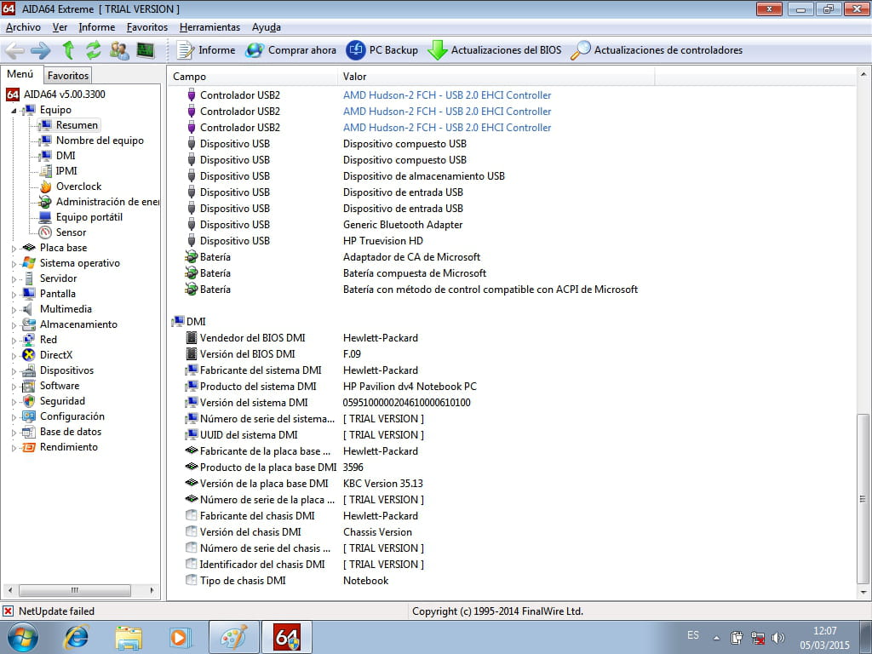872x654 pixels.
Task: Open the Herramientas menu
Action: [209, 27]
